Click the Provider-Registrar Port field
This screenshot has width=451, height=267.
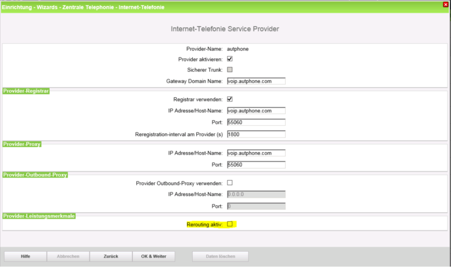point(256,123)
